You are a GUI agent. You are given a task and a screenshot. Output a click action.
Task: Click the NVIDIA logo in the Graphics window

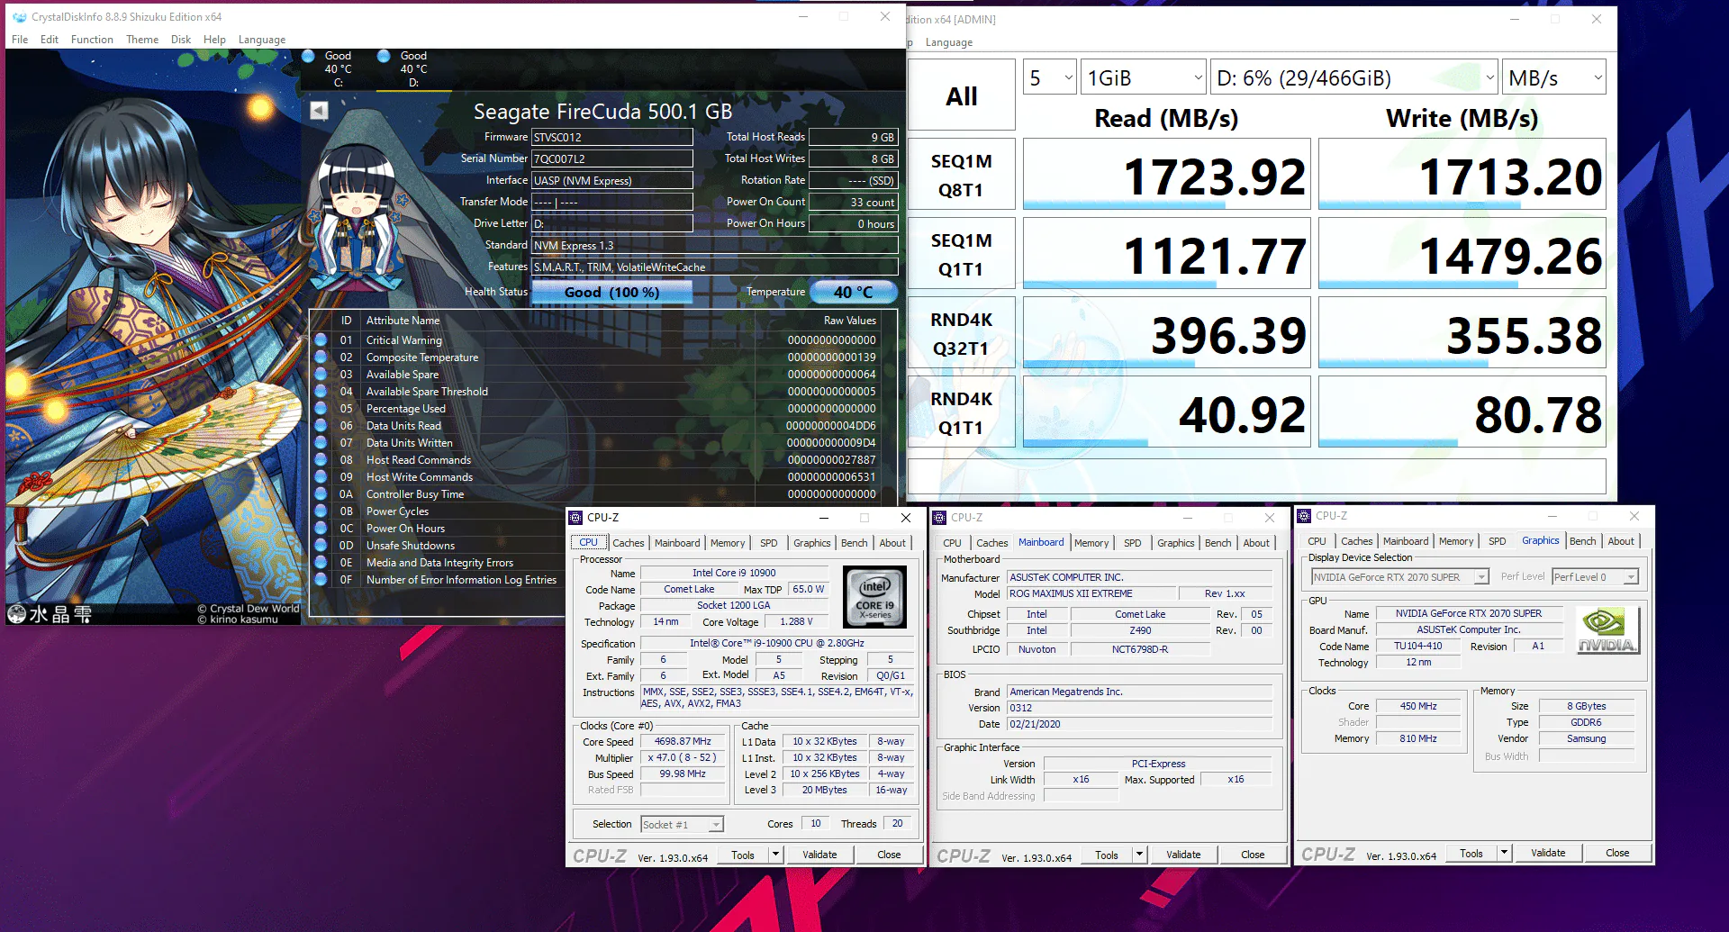[1607, 630]
